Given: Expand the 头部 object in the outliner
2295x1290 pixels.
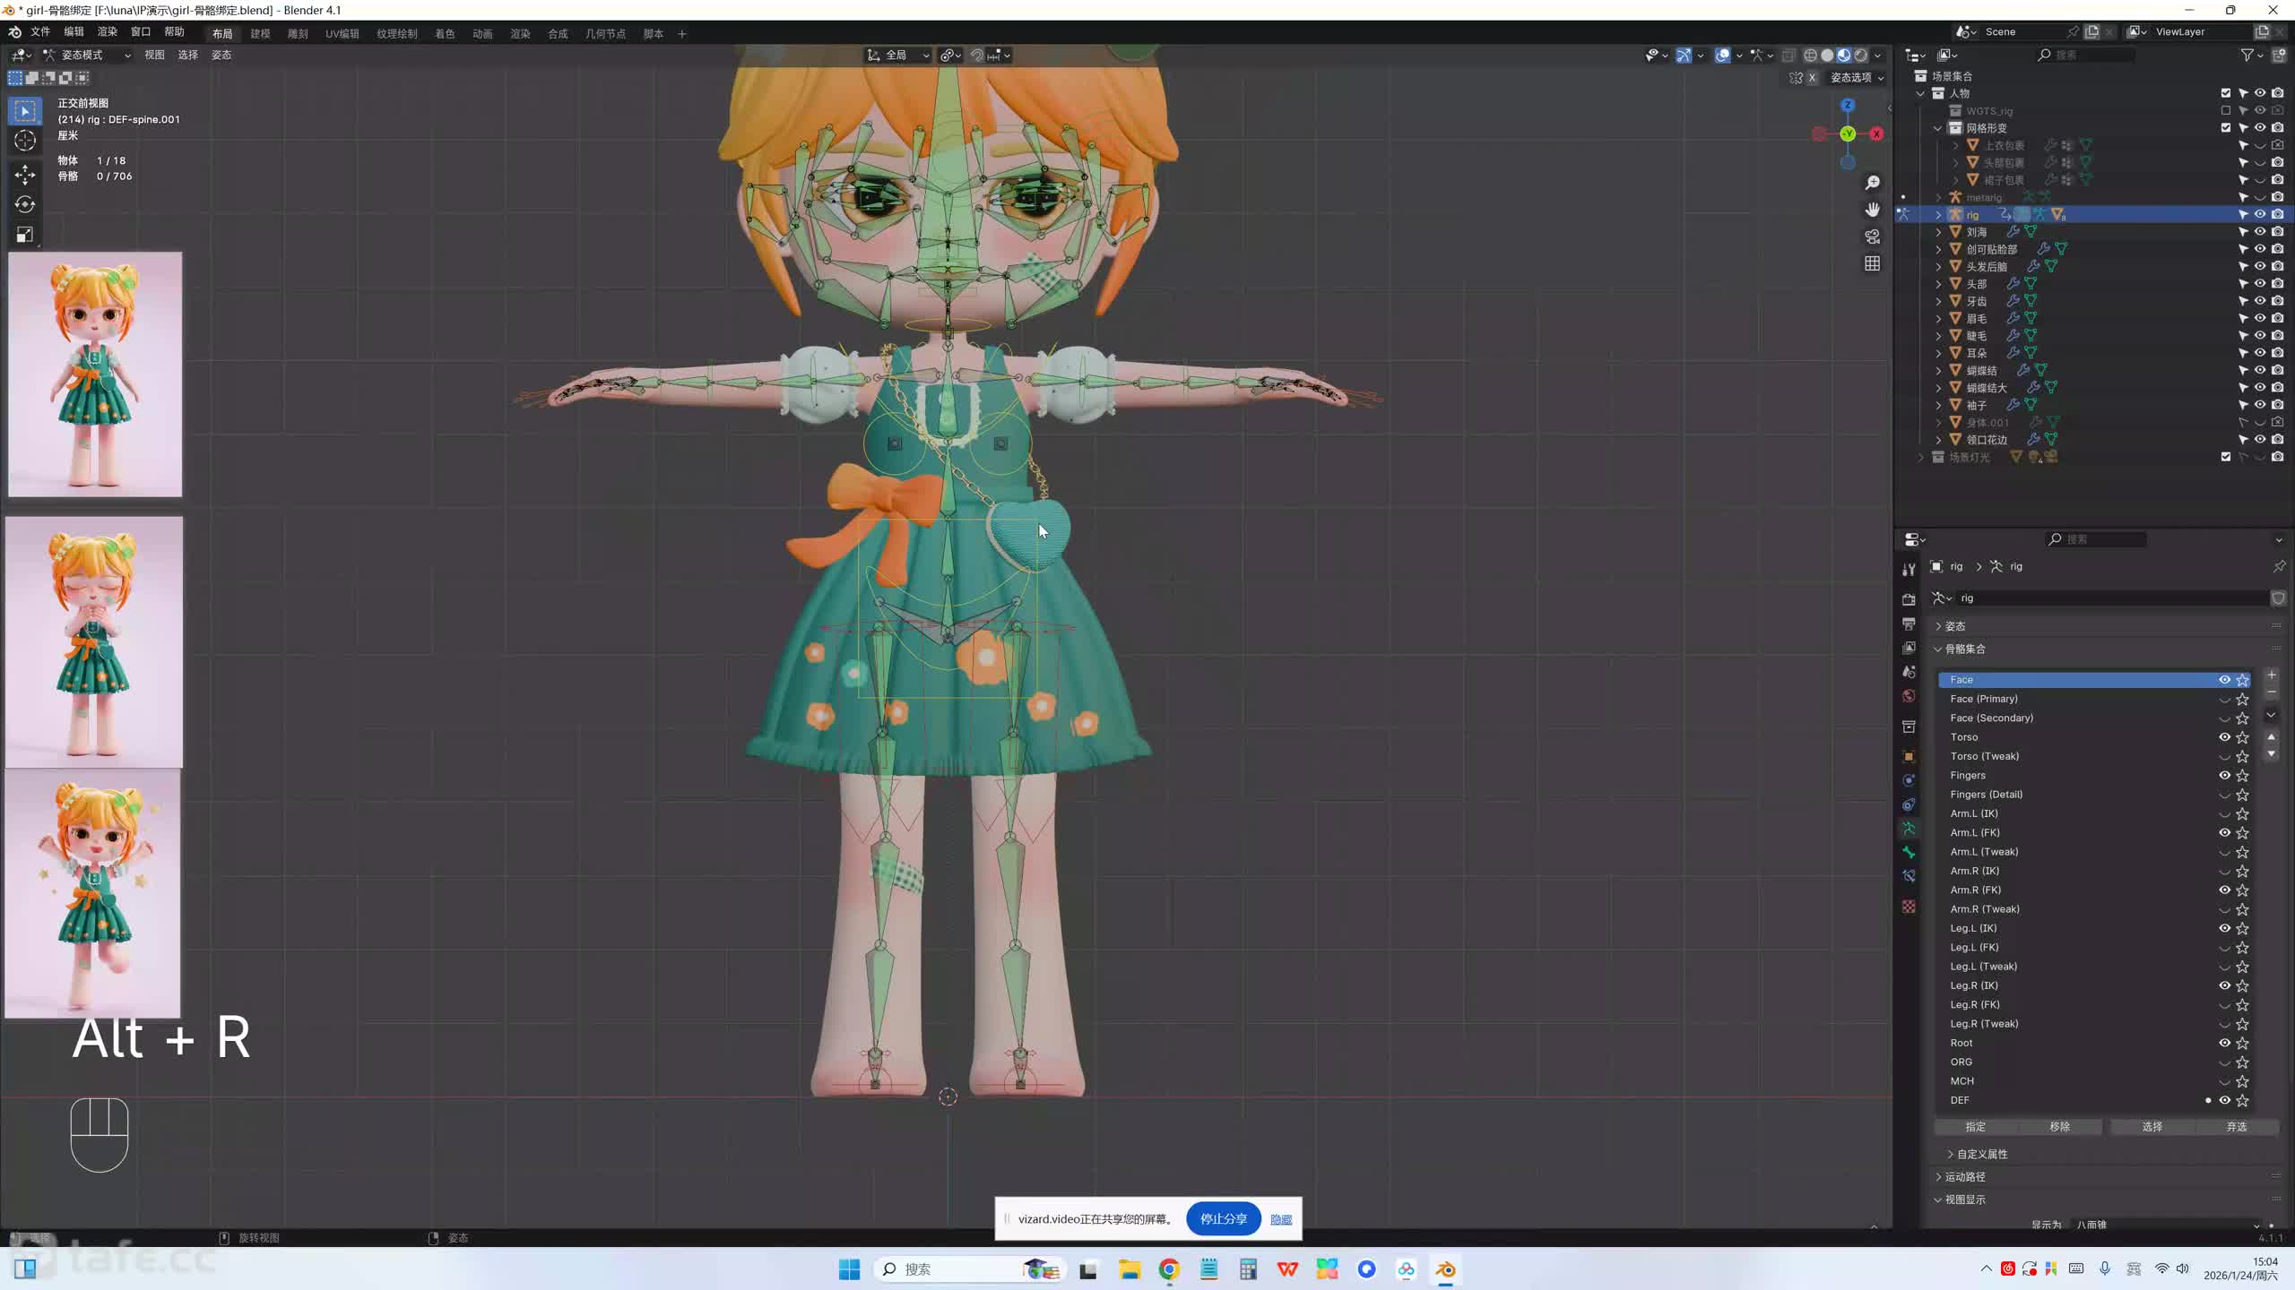Looking at the screenshot, I should [1938, 284].
